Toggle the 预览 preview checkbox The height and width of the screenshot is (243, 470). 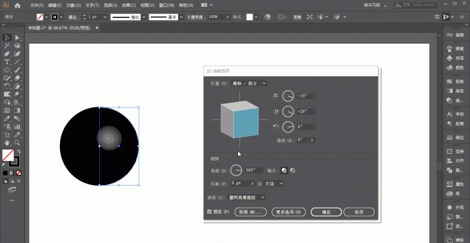(209, 212)
